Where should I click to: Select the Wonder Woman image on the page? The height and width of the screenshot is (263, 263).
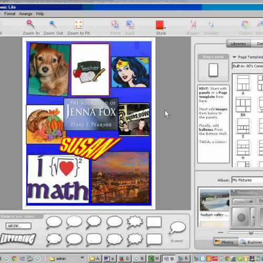click(130, 72)
